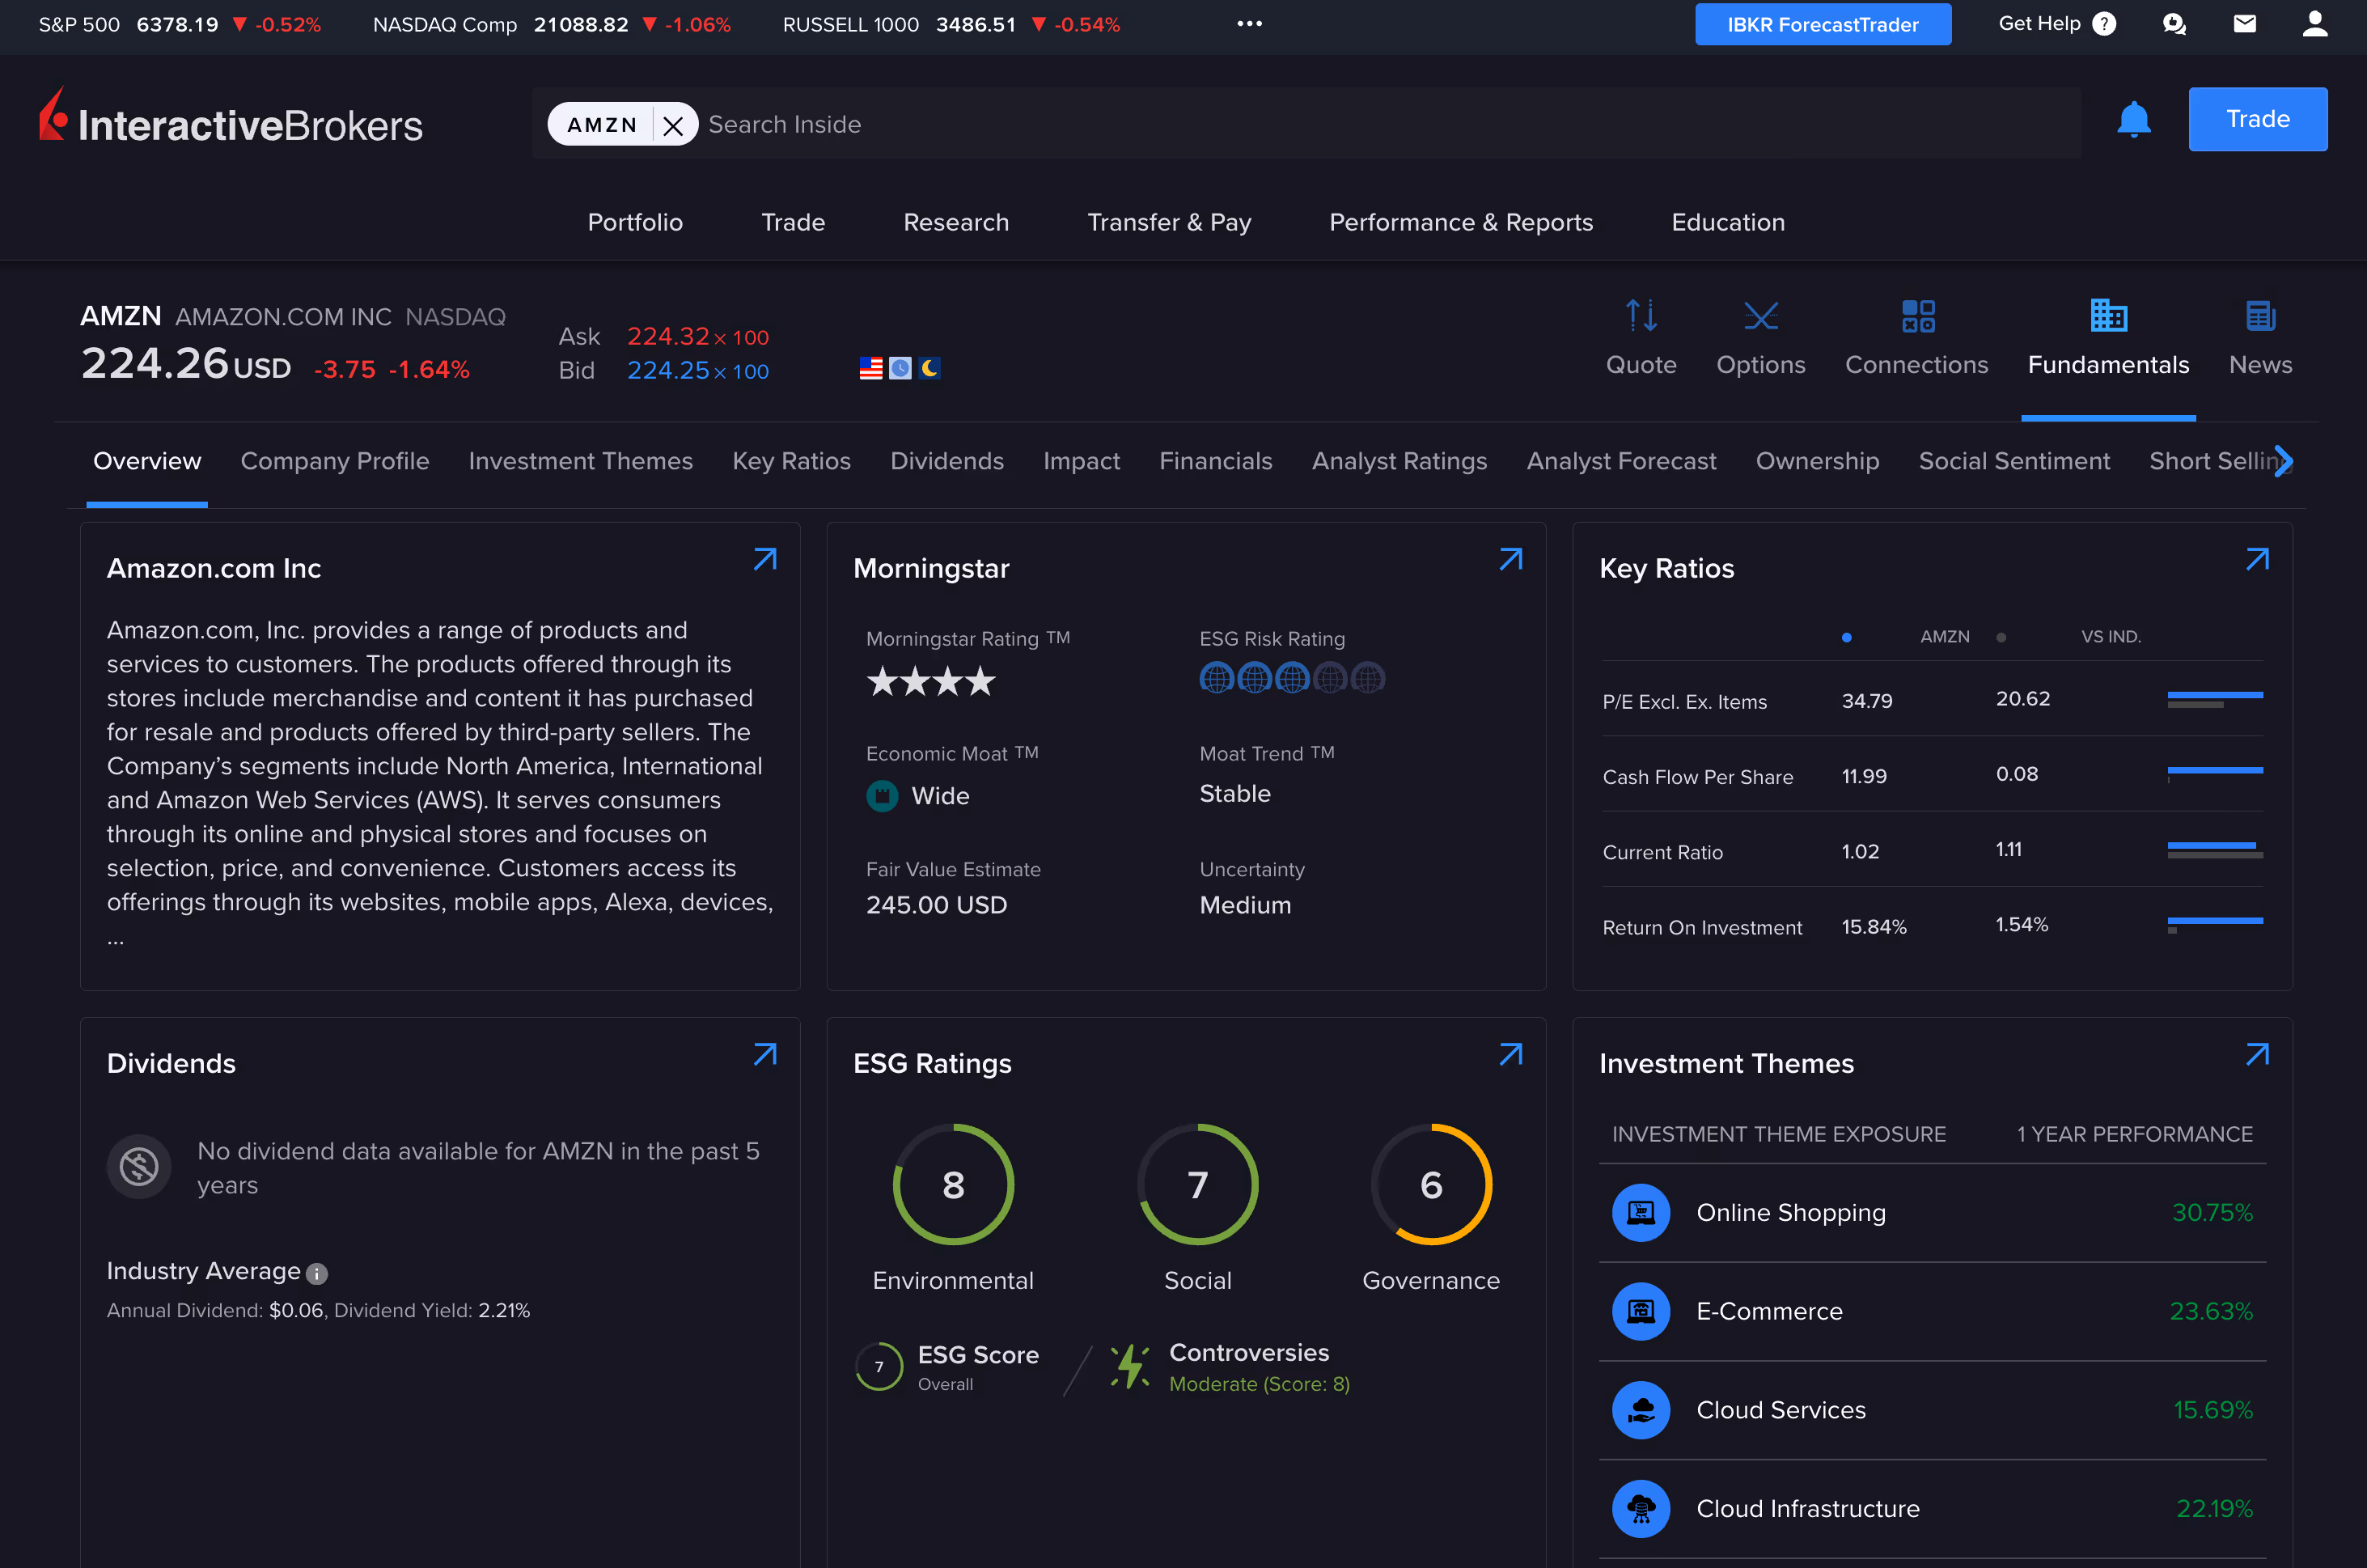Switch to the Key Ratios tab
The width and height of the screenshot is (2367, 1568).
coord(790,461)
